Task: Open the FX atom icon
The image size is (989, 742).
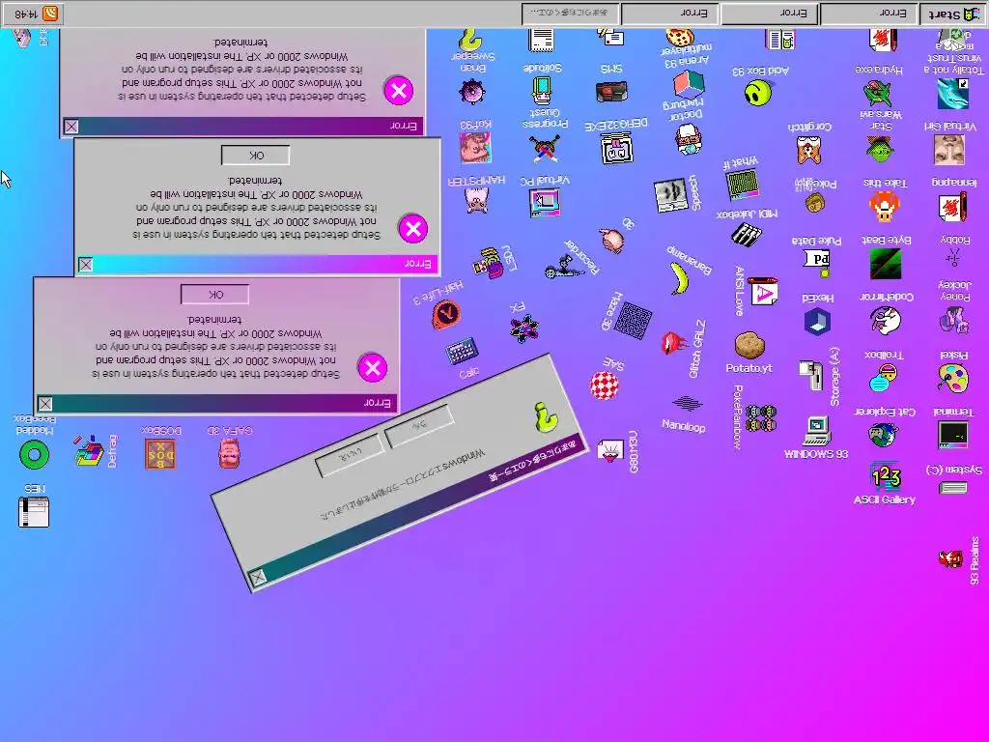Action: [x=524, y=328]
